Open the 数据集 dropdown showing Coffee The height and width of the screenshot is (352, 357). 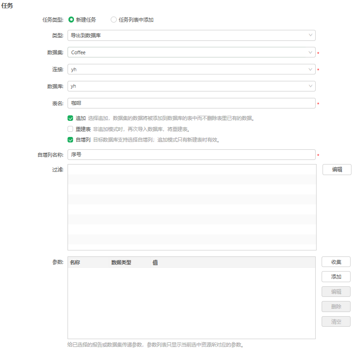coord(192,52)
